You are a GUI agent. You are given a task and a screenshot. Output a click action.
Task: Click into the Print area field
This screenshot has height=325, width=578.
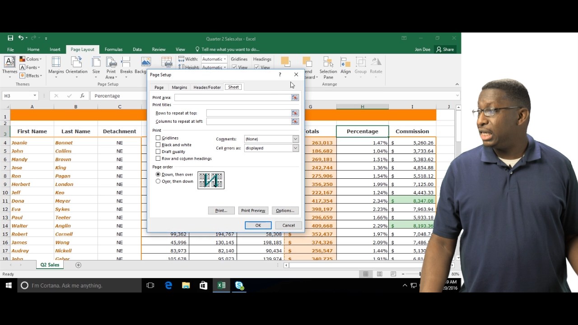(x=233, y=97)
